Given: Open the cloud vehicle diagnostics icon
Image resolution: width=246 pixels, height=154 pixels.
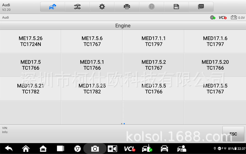Looking at the screenshot, I should 52,7.
